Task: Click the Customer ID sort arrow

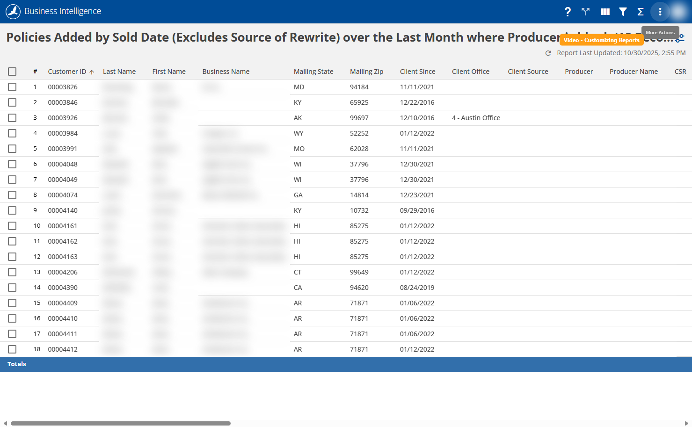Action: coord(92,72)
